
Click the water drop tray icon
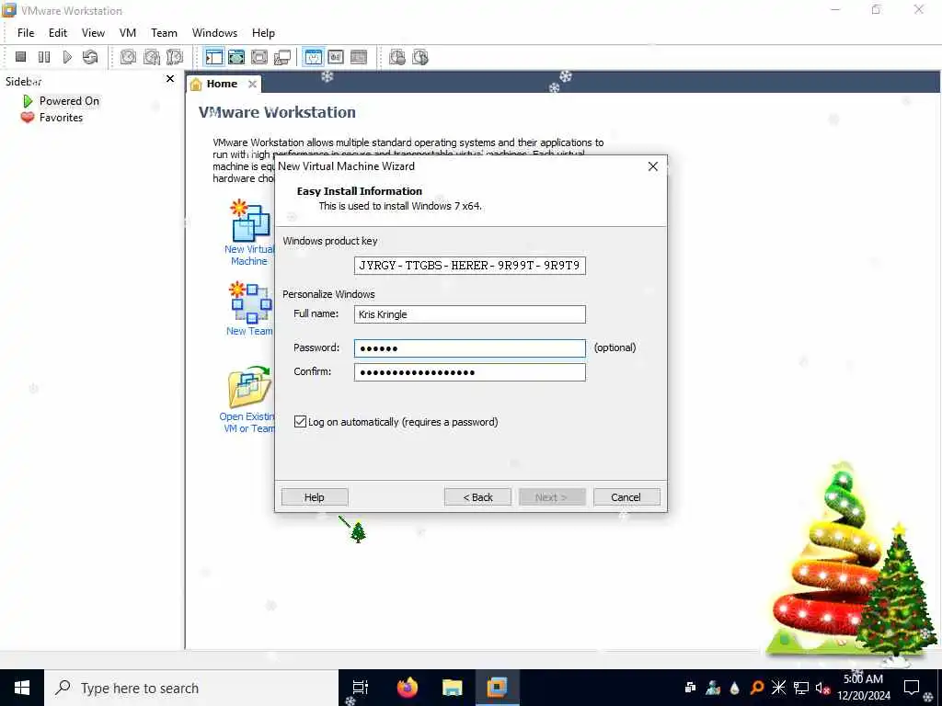tap(735, 688)
